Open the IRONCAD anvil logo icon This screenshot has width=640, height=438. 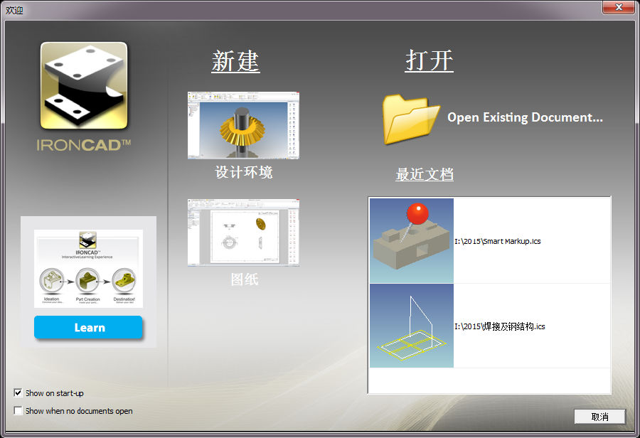[84, 86]
